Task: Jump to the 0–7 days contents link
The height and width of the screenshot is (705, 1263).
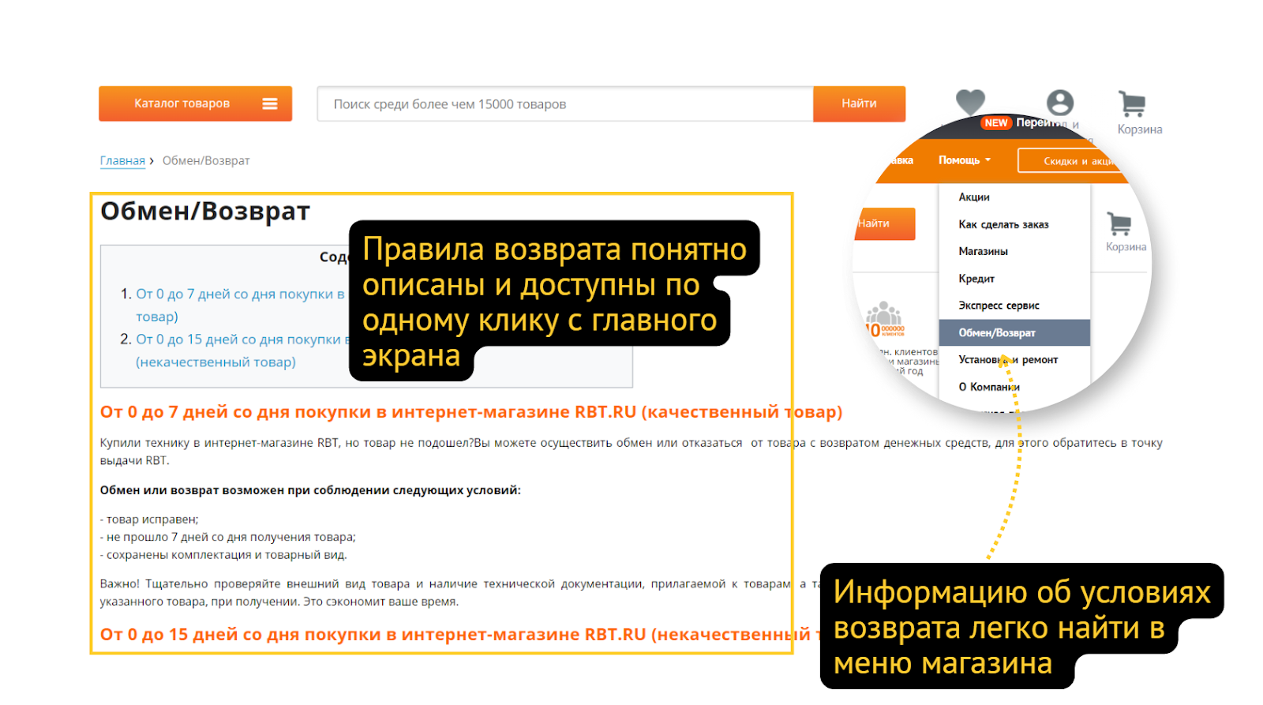Action: [x=240, y=305]
